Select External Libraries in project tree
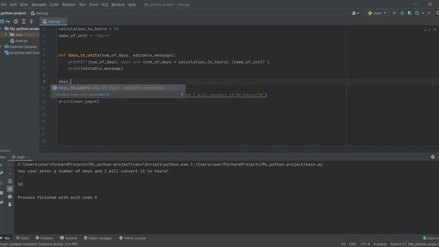Viewport: 439px width, 247px height. (x=21, y=47)
